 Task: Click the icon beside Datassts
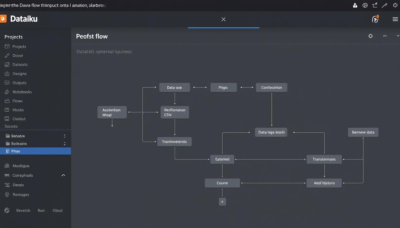(x=7, y=64)
